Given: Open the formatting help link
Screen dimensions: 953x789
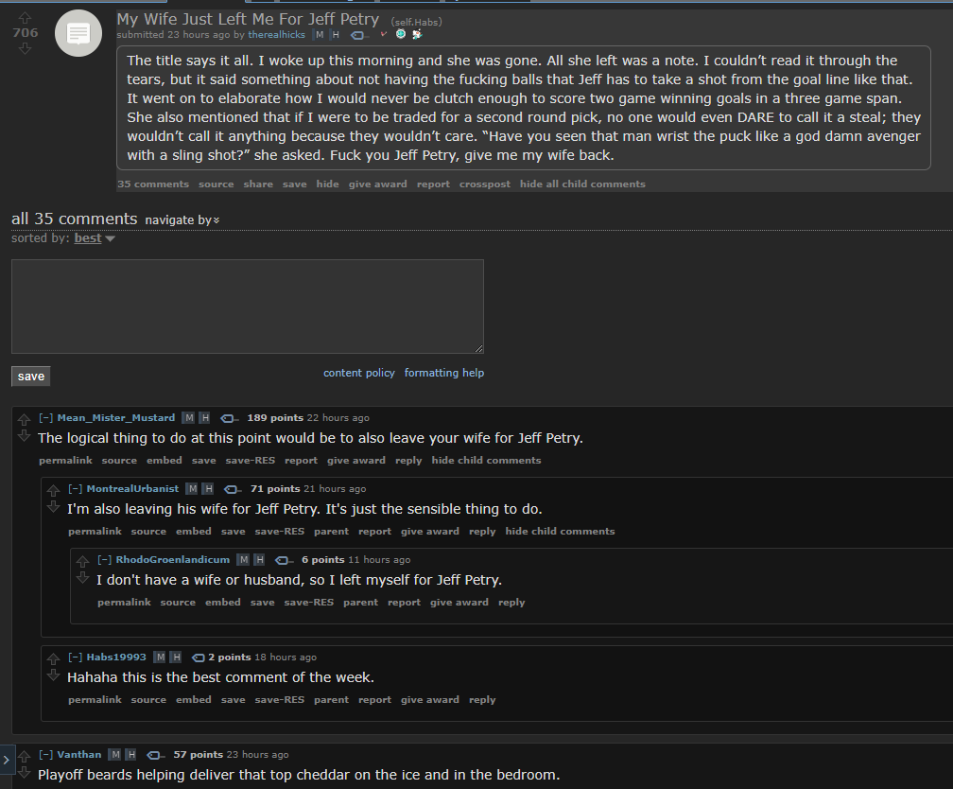Looking at the screenshot, I should [444, 373].
